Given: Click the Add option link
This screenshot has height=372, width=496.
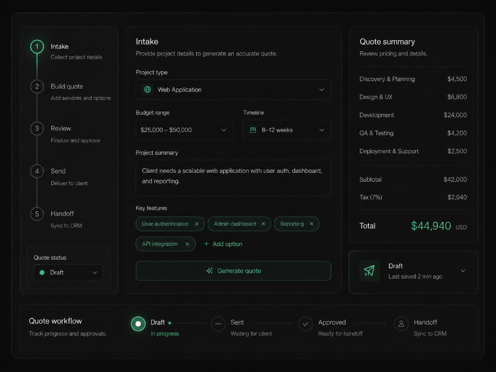Looking at the screenshot, I should pyautogui.click(x=223, y=244).
